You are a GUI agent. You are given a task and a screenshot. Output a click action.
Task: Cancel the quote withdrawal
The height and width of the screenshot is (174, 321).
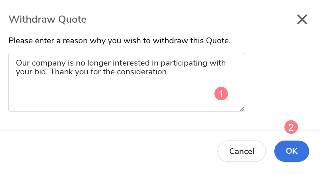(x=242, y=151)
